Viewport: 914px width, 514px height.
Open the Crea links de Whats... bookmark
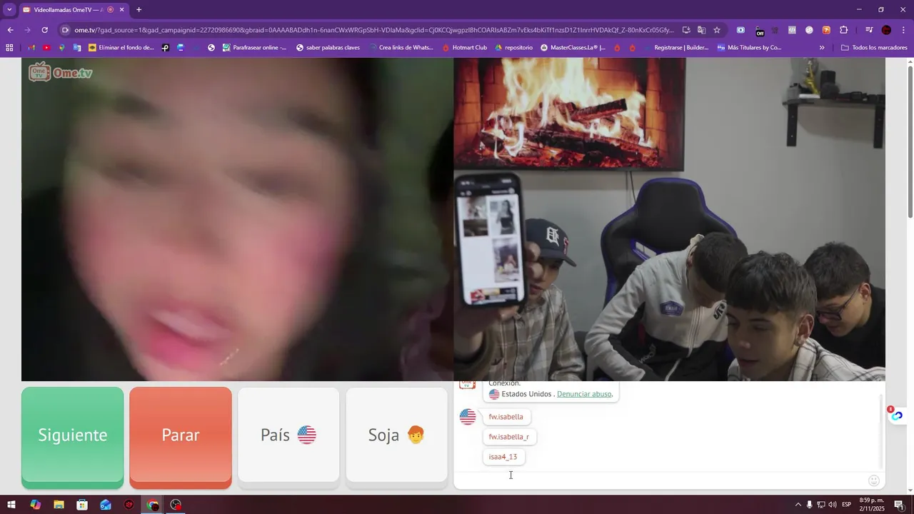click(x=401, y=48)
